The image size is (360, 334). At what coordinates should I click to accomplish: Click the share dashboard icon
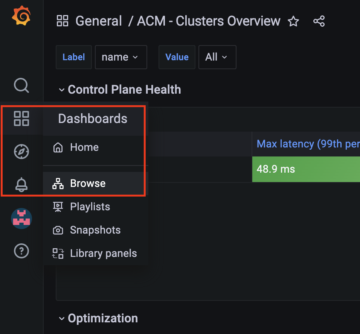[319, 21]
